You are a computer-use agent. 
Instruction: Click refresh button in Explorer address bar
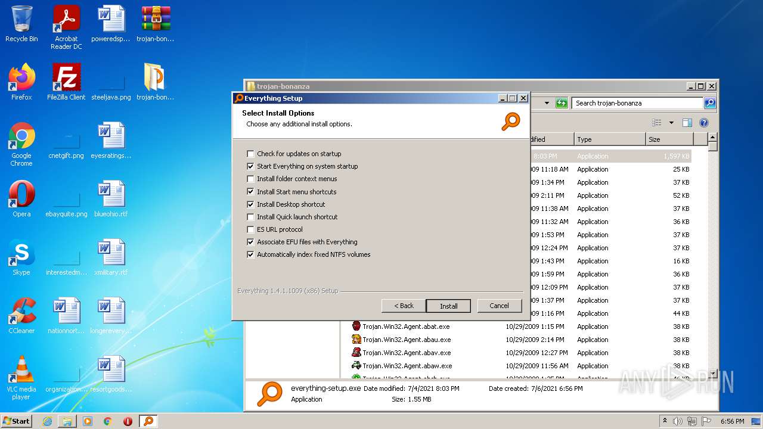(x=561, y=103)
